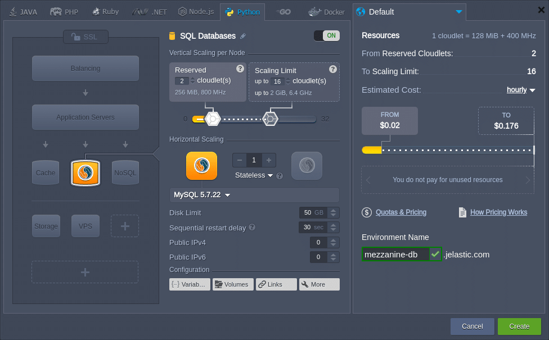
Task: Open the Variables configuration button
Action: (190, 284)
